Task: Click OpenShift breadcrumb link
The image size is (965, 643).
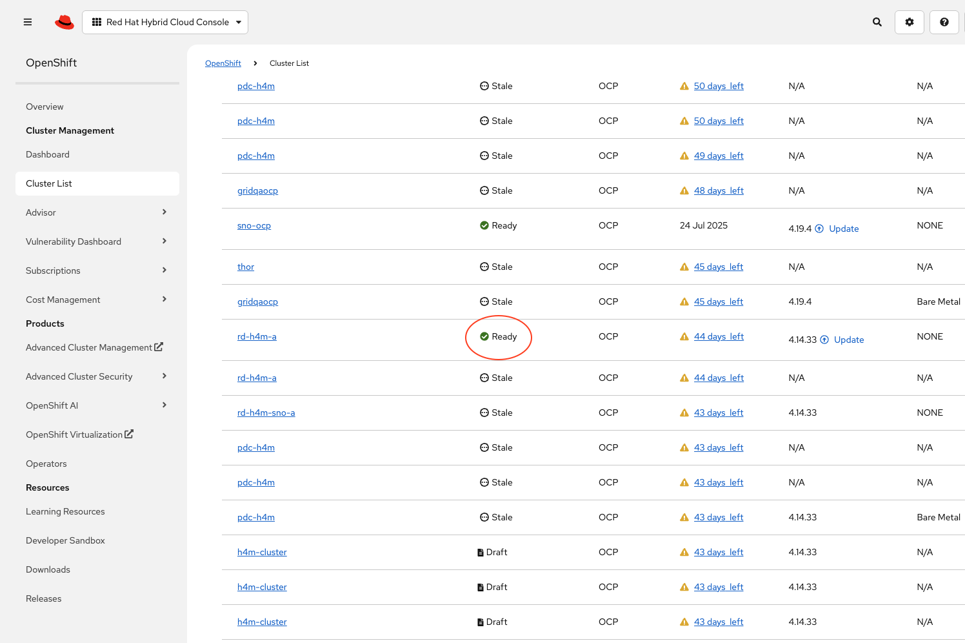Action: [x=223, y=63]
